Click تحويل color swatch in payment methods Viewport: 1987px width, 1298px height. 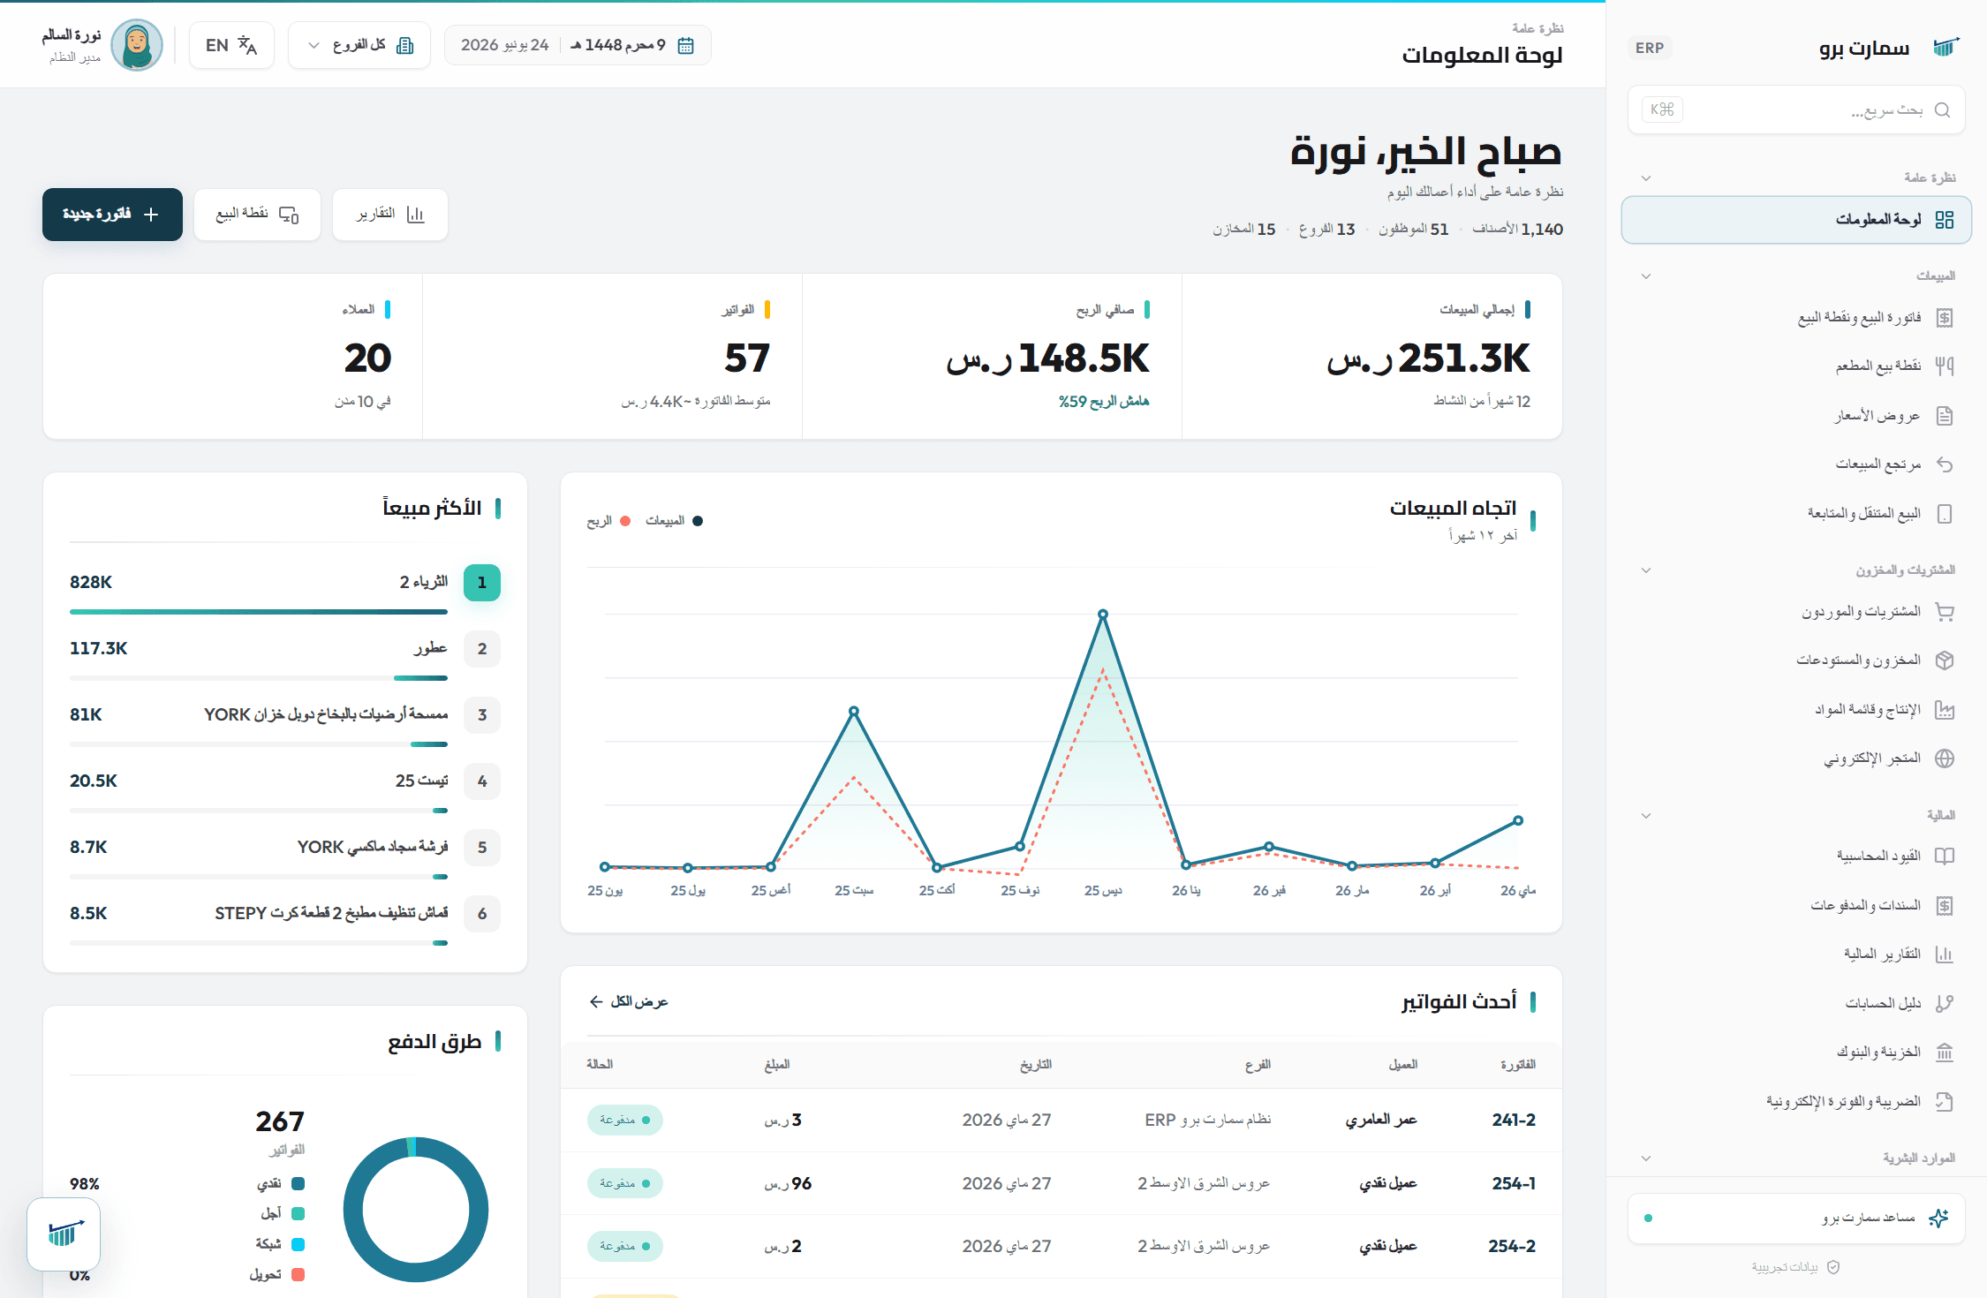298,1275
